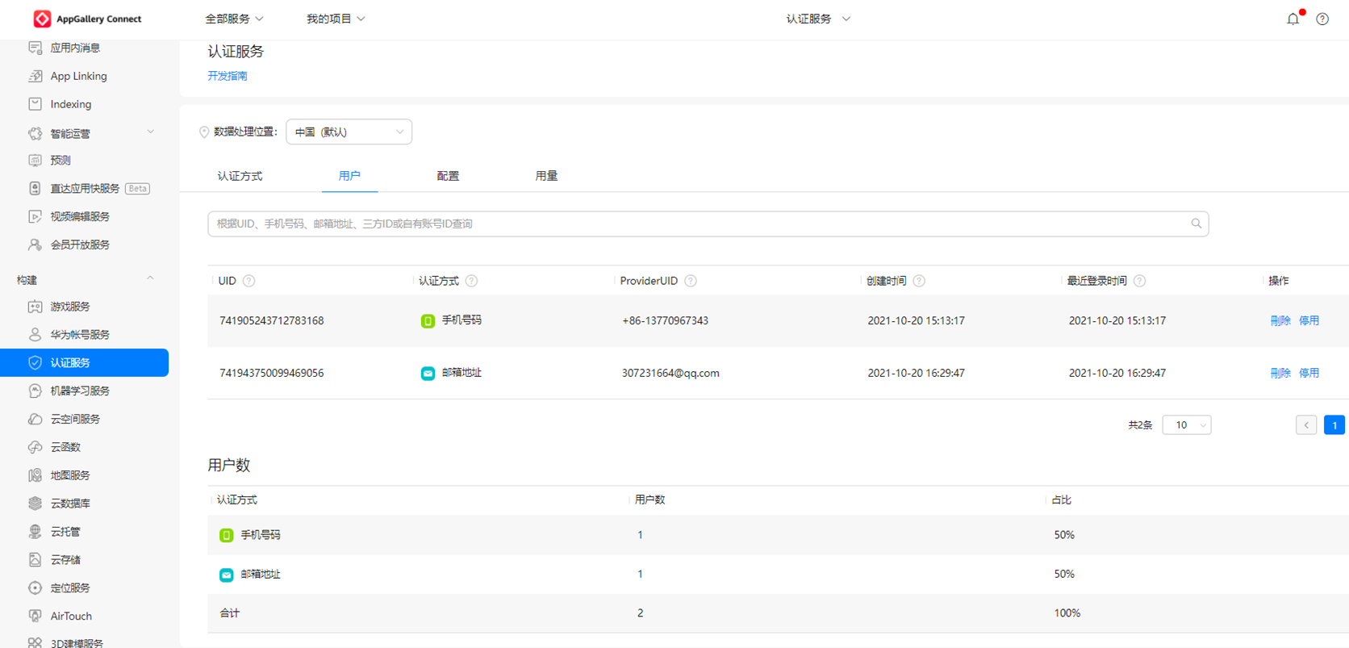Click the 合计 total row

778,613
